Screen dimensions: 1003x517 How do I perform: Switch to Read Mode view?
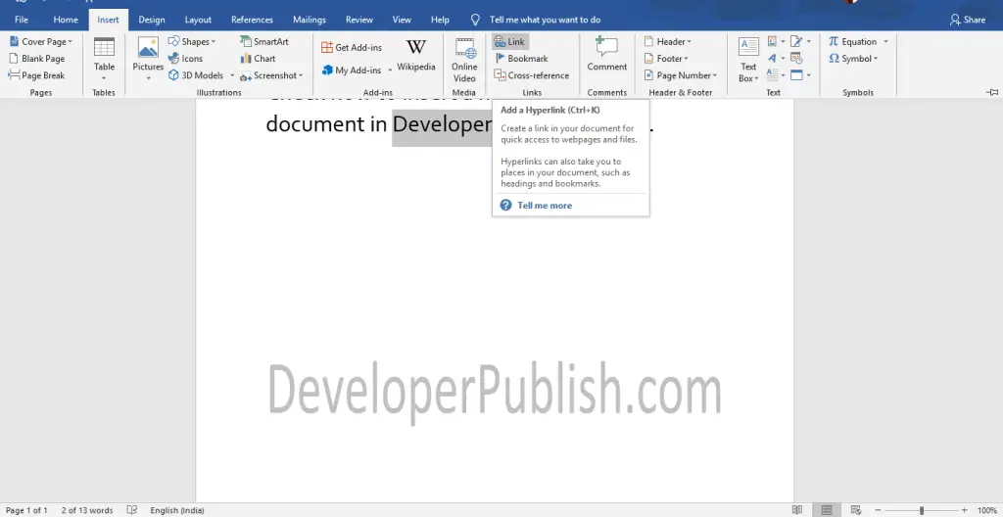(797, 510)
